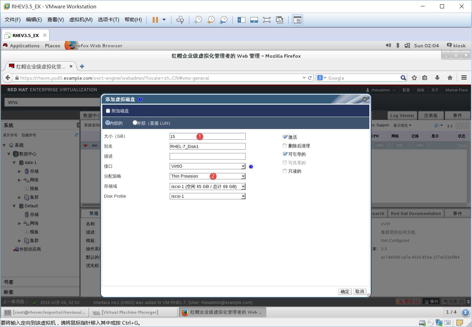
Task: Toggle the console view icon
Action: pos(297,20)
